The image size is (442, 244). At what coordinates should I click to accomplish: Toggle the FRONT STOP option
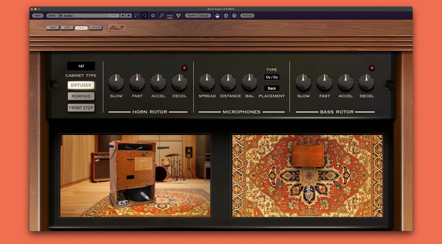[x=81, y=108]
